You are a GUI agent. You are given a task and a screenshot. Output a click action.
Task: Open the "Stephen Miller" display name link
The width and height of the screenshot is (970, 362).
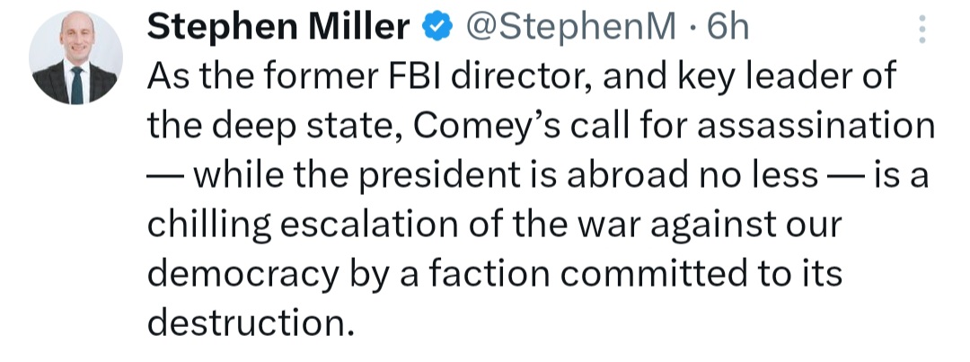click(278, 28)
